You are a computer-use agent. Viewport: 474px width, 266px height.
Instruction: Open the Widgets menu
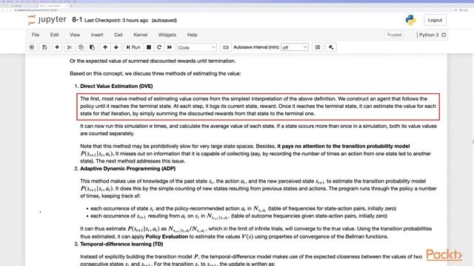pyautogui.click(x=167, y=35)
